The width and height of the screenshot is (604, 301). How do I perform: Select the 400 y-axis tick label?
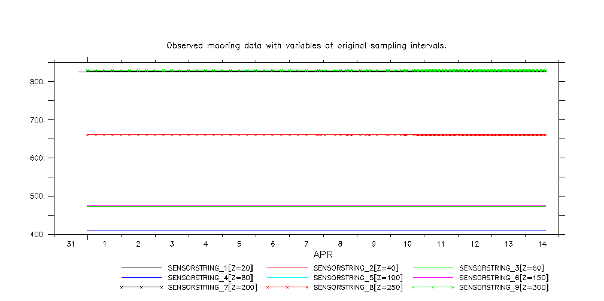pos(38,235)
